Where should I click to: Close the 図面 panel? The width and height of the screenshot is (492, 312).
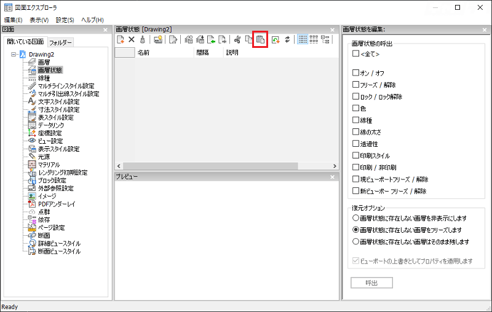point(105,29)
